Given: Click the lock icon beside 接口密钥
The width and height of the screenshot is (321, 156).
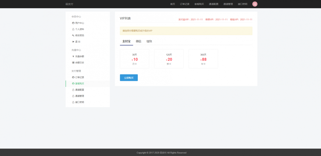Looking at the screenshot, I should [x=73, y=102].
